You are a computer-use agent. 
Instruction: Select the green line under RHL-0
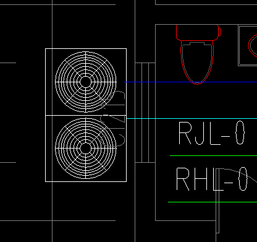coord(213,202)
